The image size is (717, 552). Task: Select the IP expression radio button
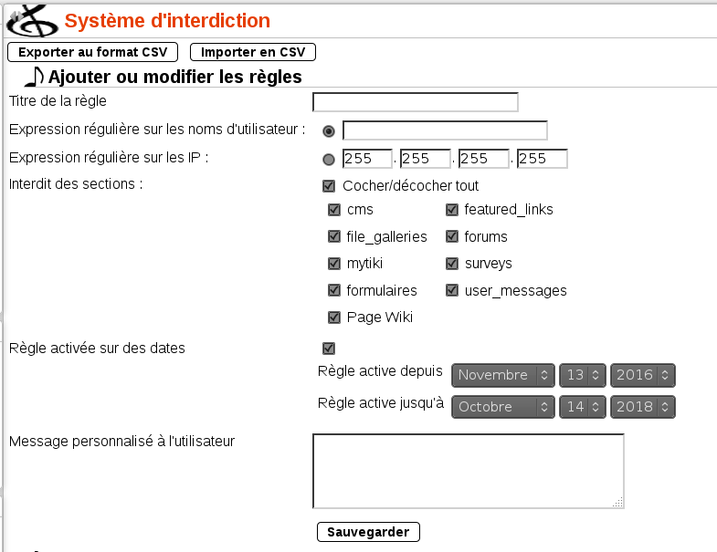329,160
